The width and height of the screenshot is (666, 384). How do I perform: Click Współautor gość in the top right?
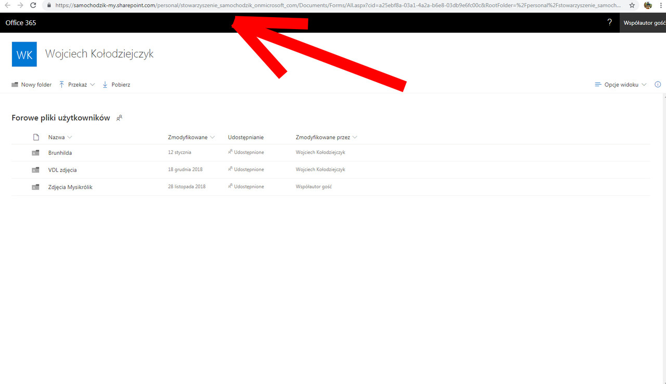coord(644,22)
